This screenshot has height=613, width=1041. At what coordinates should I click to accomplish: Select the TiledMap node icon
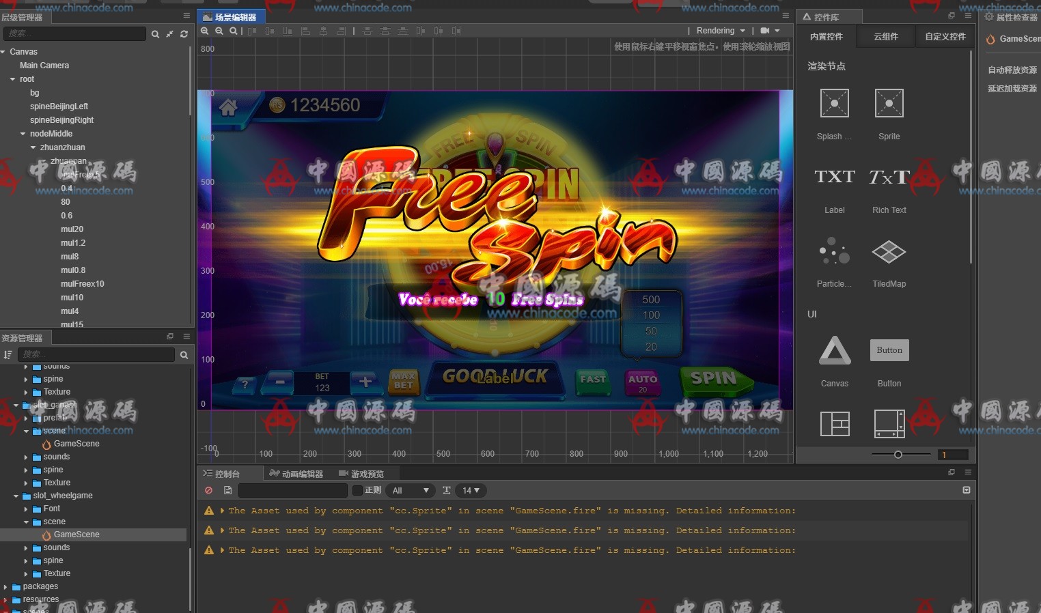point(889,253)
